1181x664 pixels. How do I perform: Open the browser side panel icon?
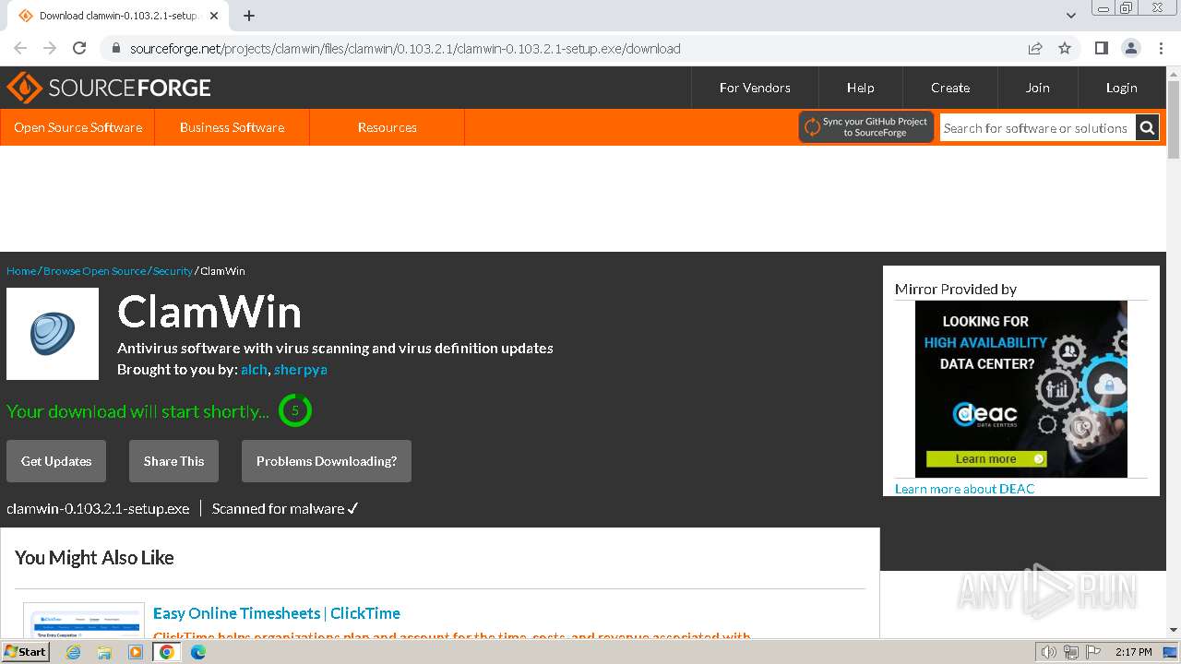(1101, 48)
